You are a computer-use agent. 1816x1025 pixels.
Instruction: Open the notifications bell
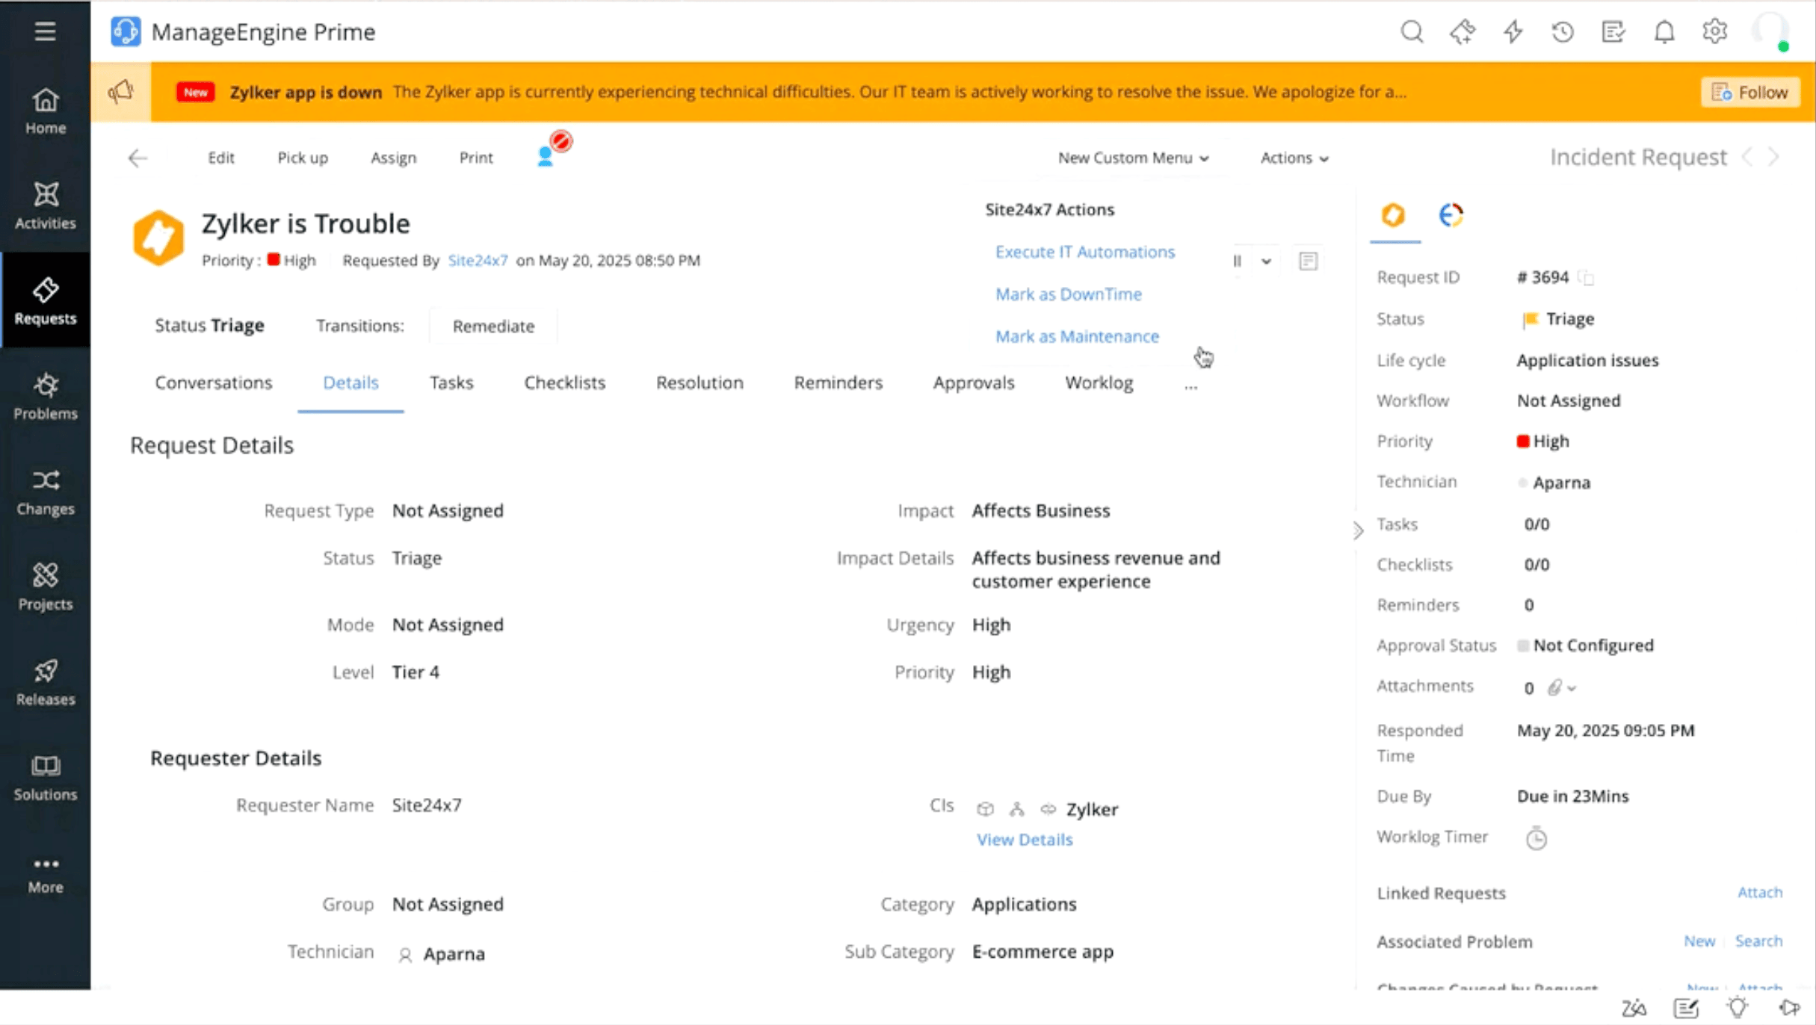[1664, 32]
